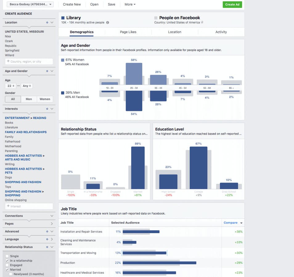The height and width of the screenshot is (277, 294).
Task: Open the minimum age 22 dropdown
Action: 10,86
